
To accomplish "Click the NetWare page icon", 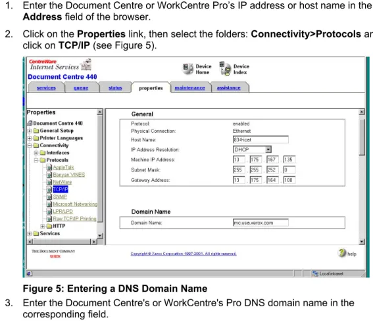I will (x=49, y=182).
